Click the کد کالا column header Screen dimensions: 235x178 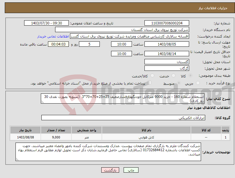point(206,130)
